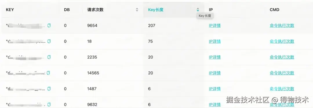Open IP详情 for 2235 requests row
The image size is (313, 108).
click(215, 57)
